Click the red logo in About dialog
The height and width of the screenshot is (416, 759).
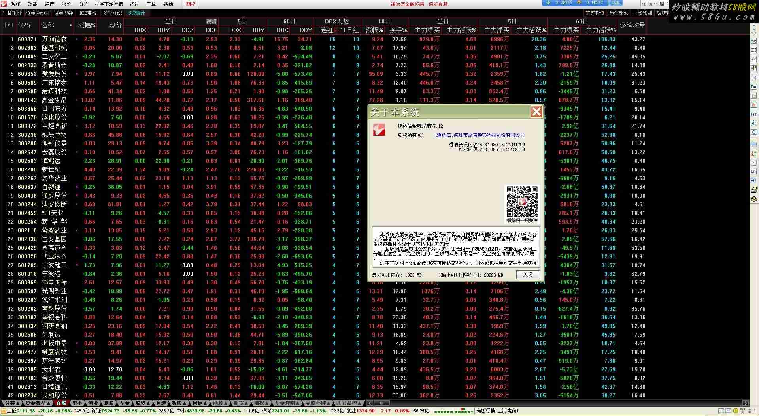pyautogui.click(x=379, y=130)
